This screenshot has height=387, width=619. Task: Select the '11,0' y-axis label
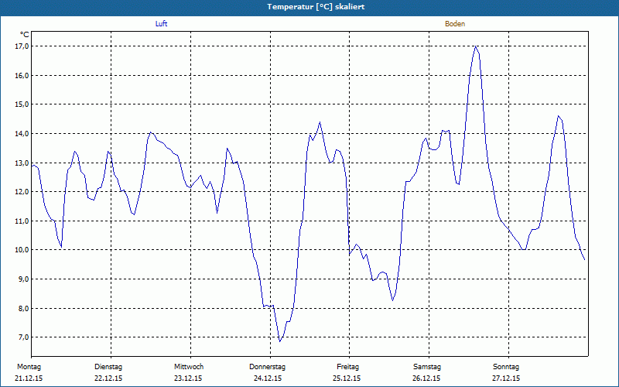pos(22,221)
